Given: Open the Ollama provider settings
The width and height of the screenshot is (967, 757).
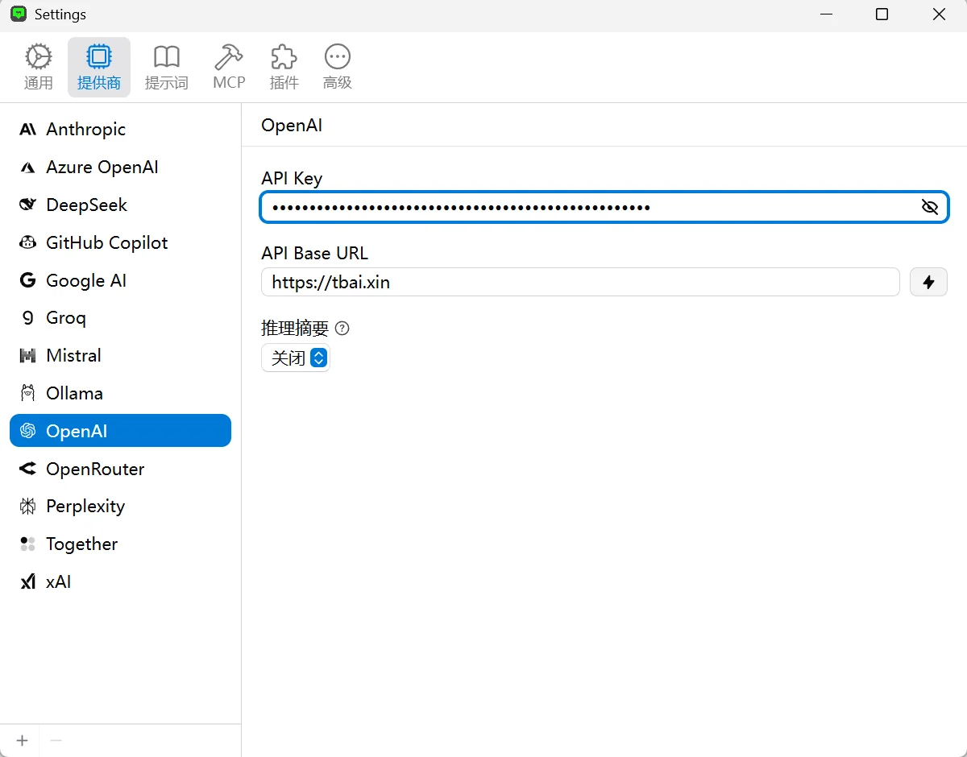Looking at the screenshot, I should [x=74, y=394].
